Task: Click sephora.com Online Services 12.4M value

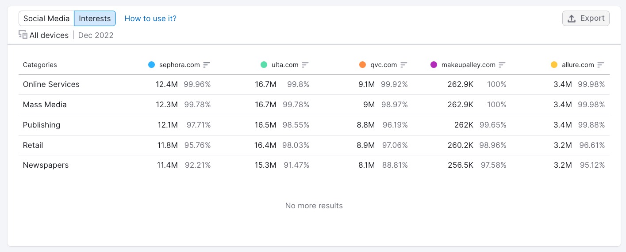Action: click(167, 84)
